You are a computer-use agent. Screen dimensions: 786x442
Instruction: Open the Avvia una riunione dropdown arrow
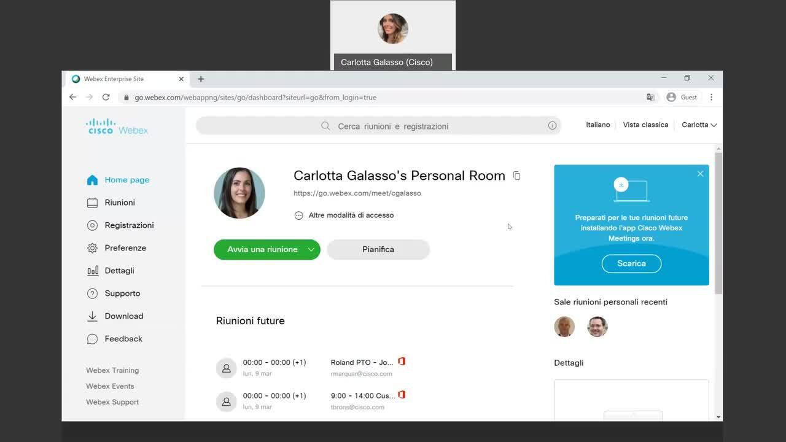(x=311, y=249)
